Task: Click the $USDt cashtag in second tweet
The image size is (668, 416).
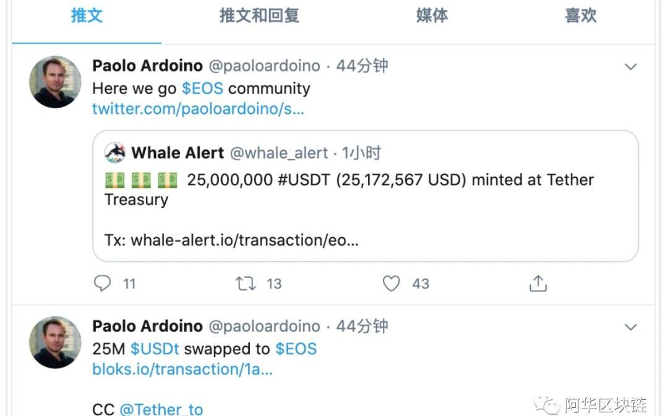Action: (x=155, y=349)
